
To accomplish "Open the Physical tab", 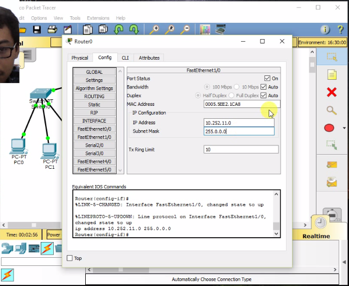I will coord(80,58).
